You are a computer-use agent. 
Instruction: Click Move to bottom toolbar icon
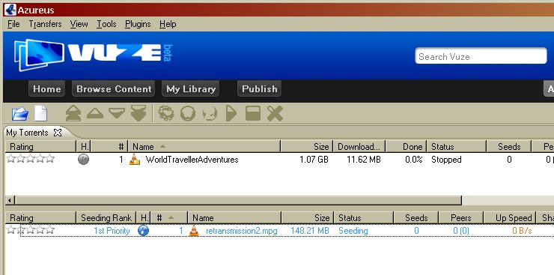click(138, 113)
